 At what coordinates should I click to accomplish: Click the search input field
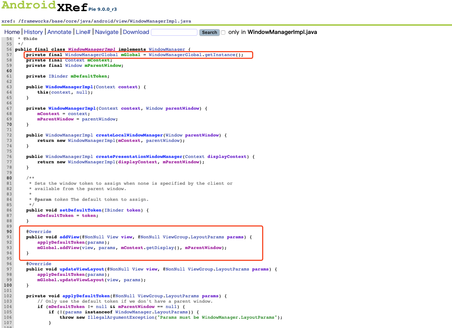click(x=174, y=32)
